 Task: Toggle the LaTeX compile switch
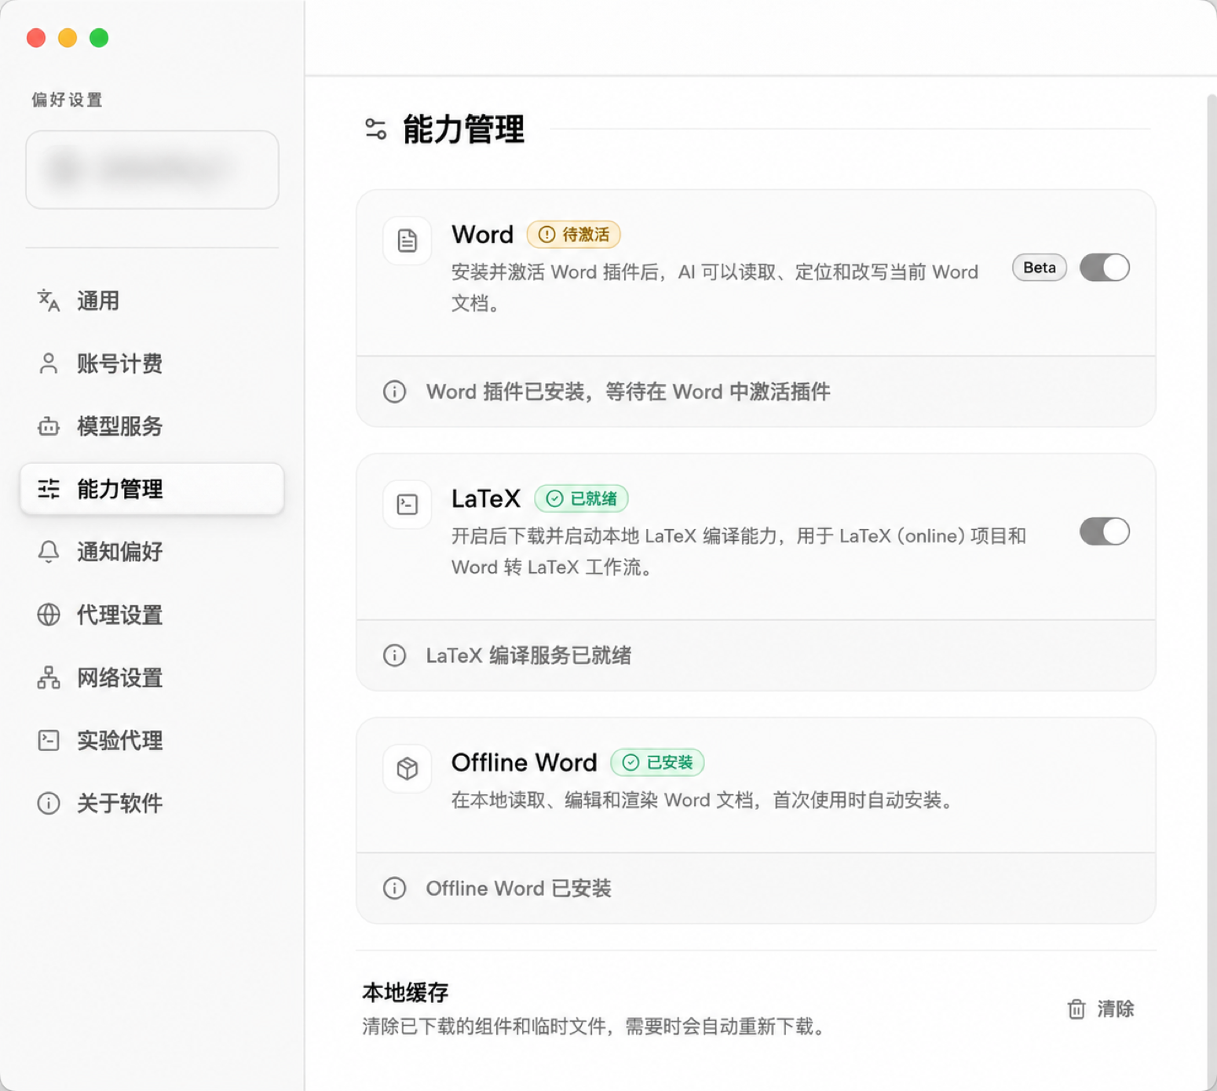click(1104, 531)
